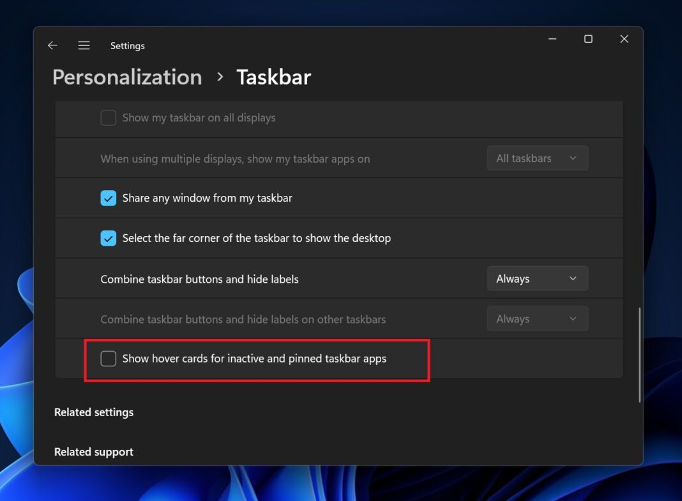Click the vertical scrollbar thumb
Viewport: 682px width, 501px height.
coord(639,351)
